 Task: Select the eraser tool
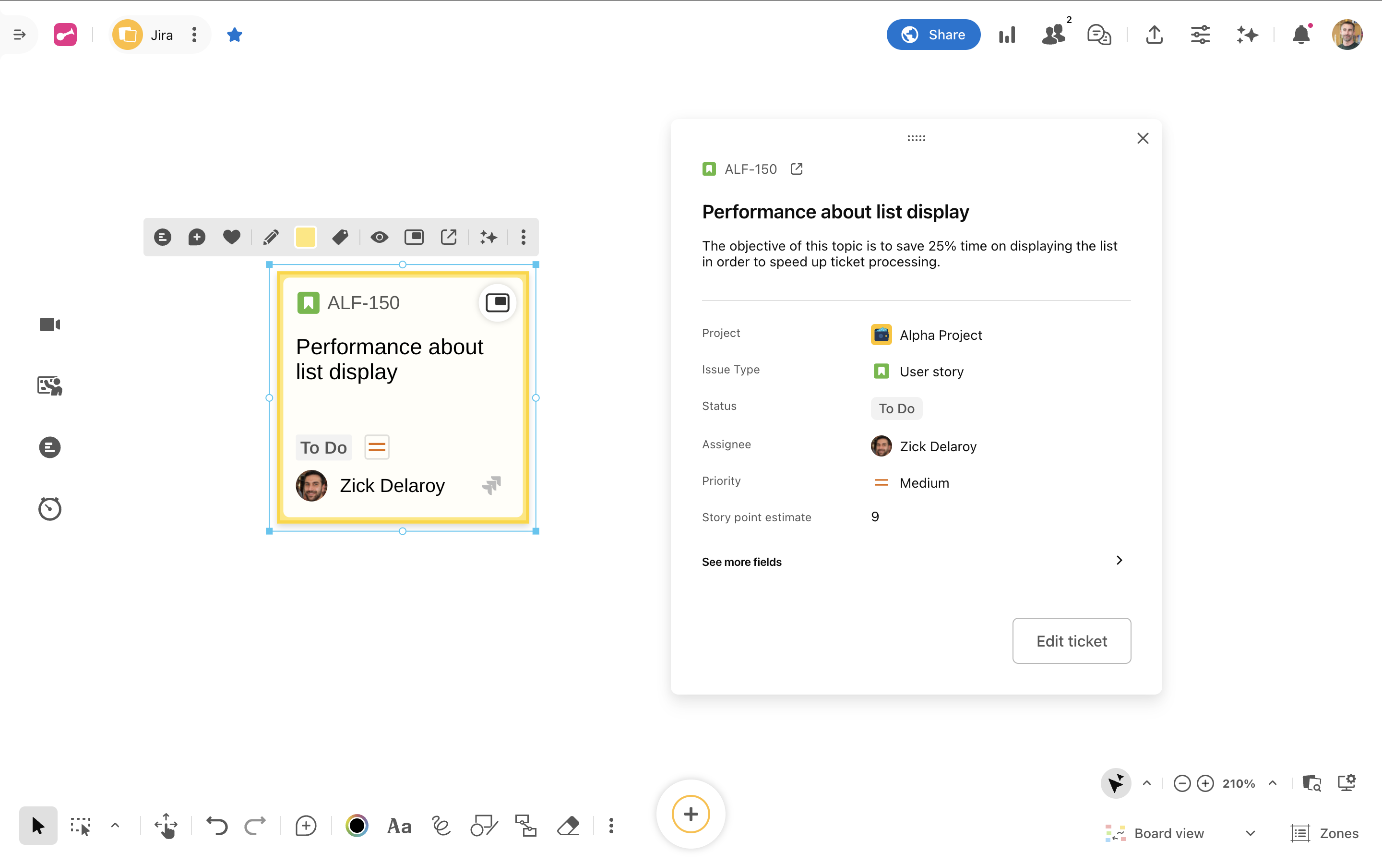568,826
